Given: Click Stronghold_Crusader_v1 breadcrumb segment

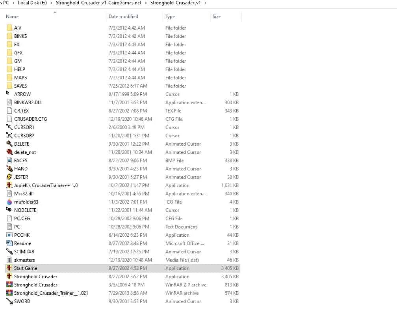Looking at the screenshot, I should point(175,3).
